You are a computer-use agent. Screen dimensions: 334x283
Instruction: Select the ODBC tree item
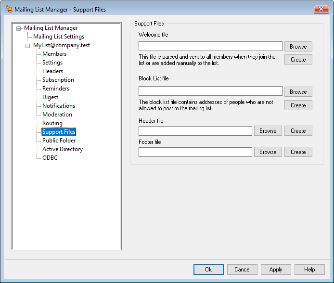(x=50, y=158)
